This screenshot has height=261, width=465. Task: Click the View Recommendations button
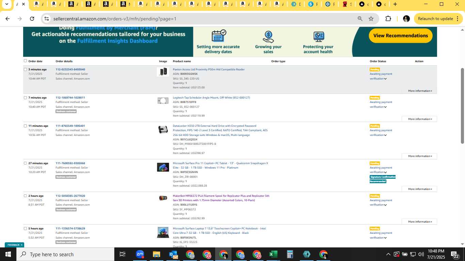(x=401, y=36)
